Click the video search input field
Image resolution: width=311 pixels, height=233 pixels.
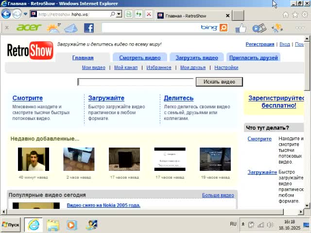[x=136, y=82]
